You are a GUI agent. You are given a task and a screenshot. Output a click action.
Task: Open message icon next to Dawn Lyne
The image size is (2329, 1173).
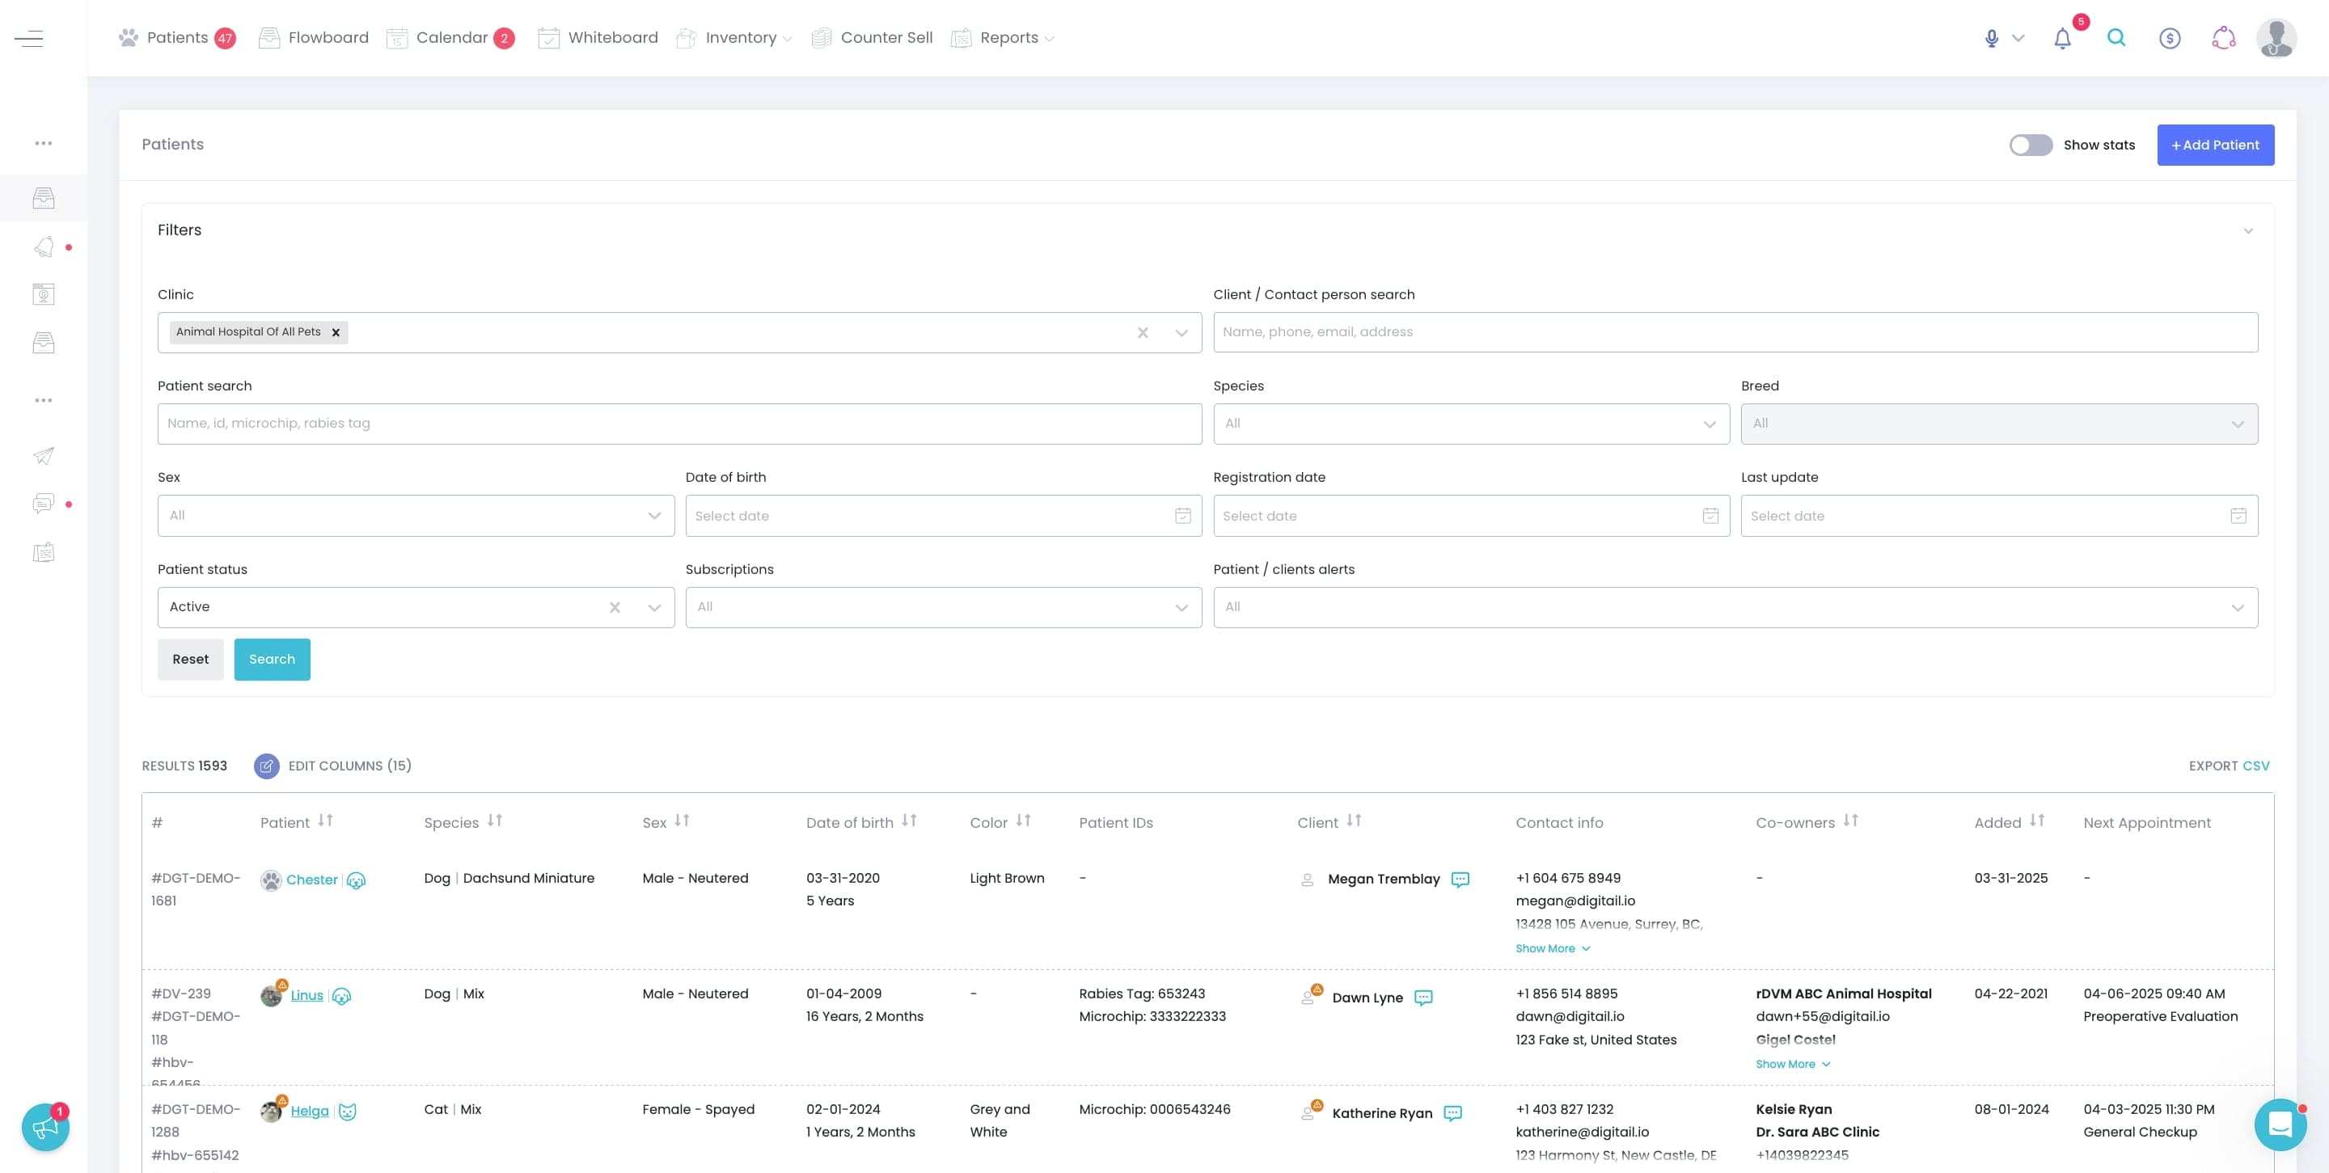(1423, 998)
